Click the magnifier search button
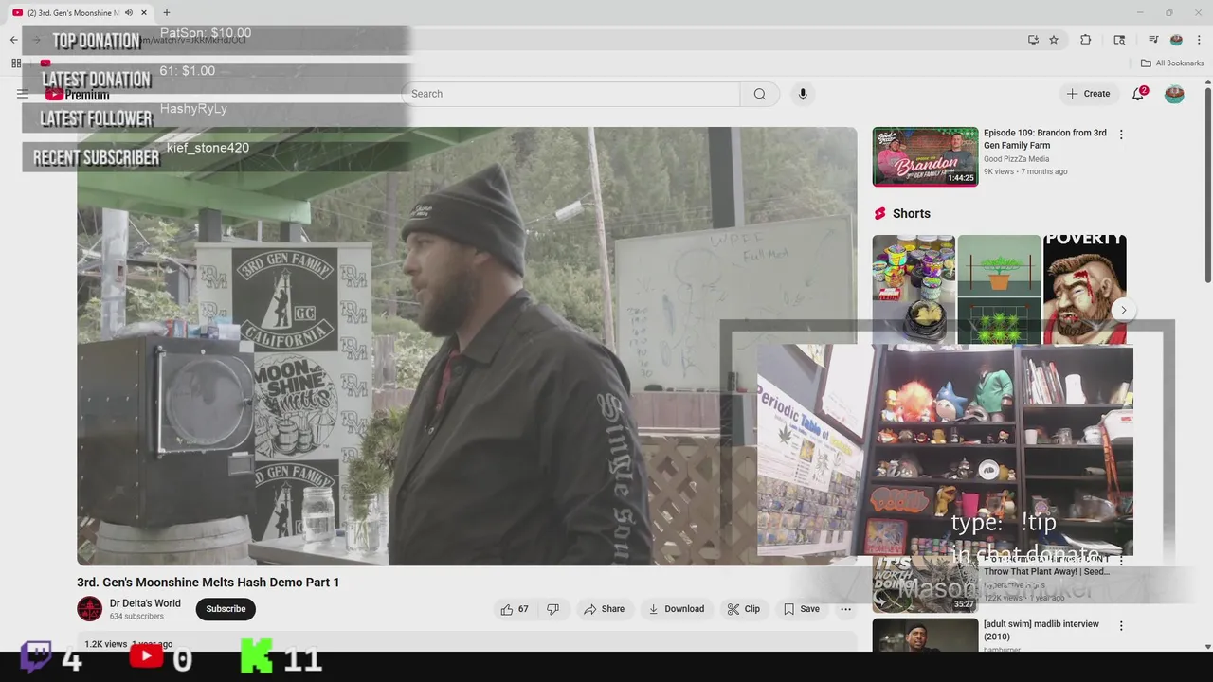Viewport: 1213px width, 682px height. pos(760,94)
